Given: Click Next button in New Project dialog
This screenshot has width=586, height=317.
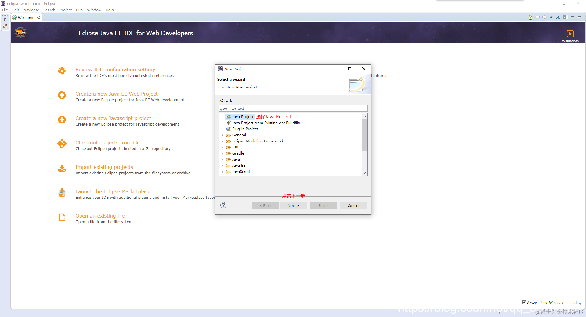Looking at the screenshot, I should 293,205.
